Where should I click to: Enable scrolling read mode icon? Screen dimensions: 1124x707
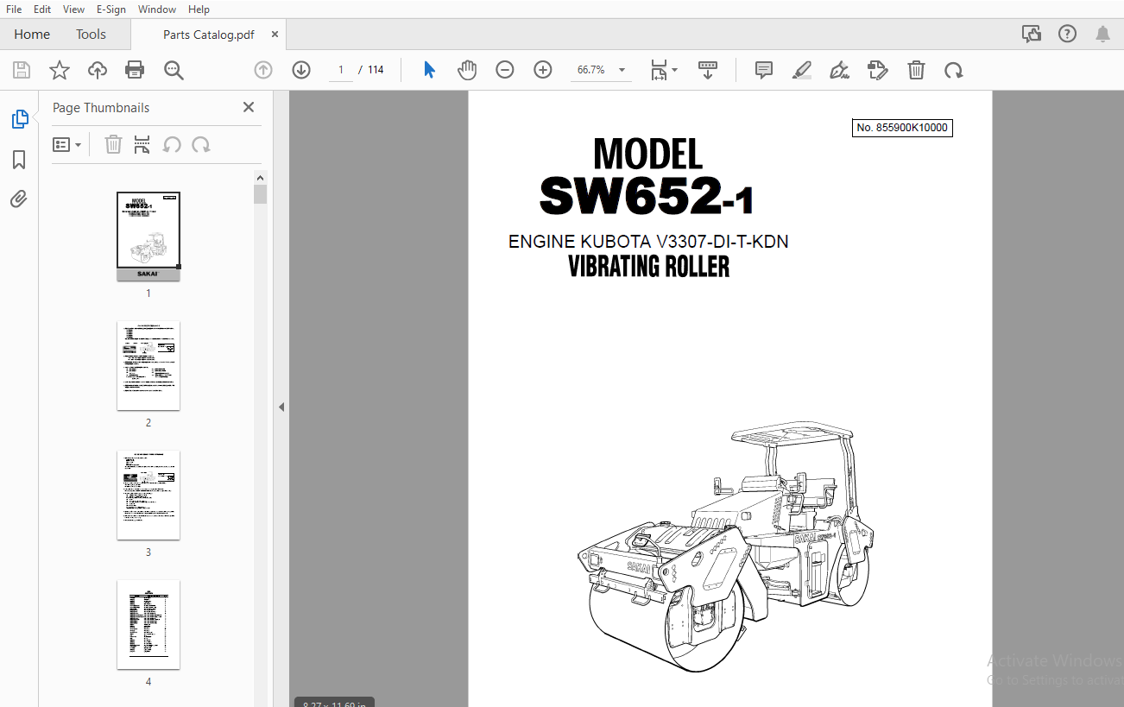708,70
